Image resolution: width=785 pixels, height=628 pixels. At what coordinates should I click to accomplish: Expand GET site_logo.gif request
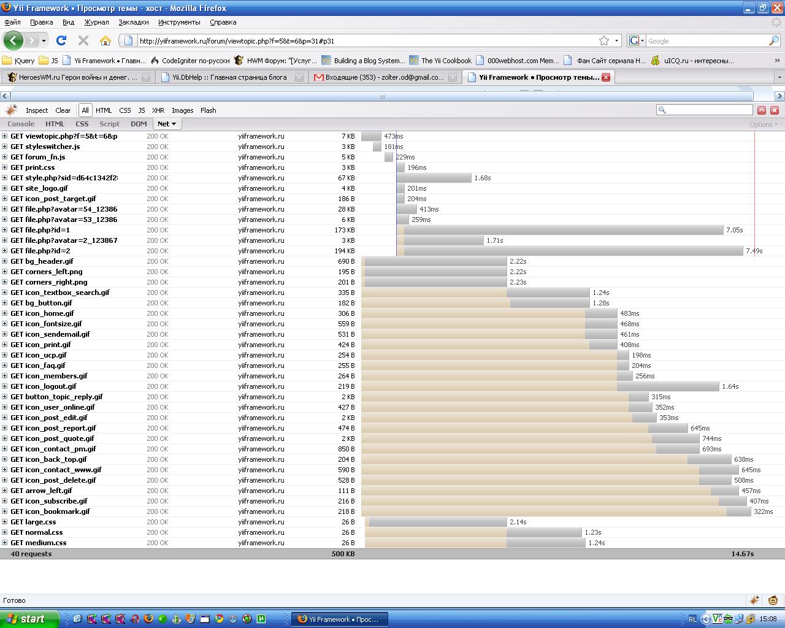point(5,188)
